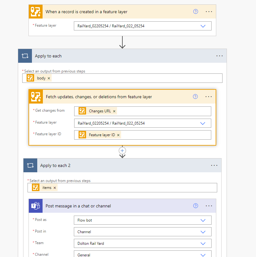The height and width of the screenshot is (257, 256).
Task: Click the Apply to each 2 output field
Action: 122,188
